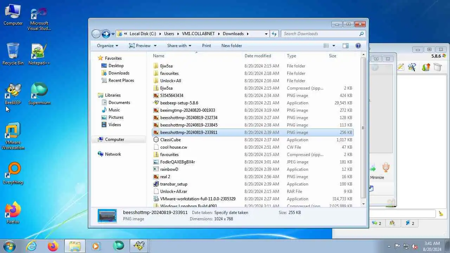Open address bar previous locations dropdown
450x253 pixels.
[266, 34]
